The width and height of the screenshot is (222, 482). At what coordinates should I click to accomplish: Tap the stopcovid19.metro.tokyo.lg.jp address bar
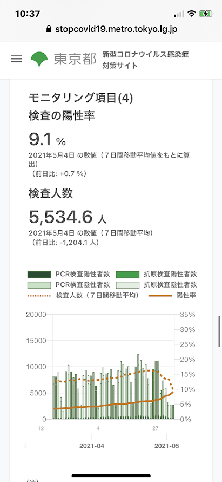pyautogui.click(x=111, y=29)
